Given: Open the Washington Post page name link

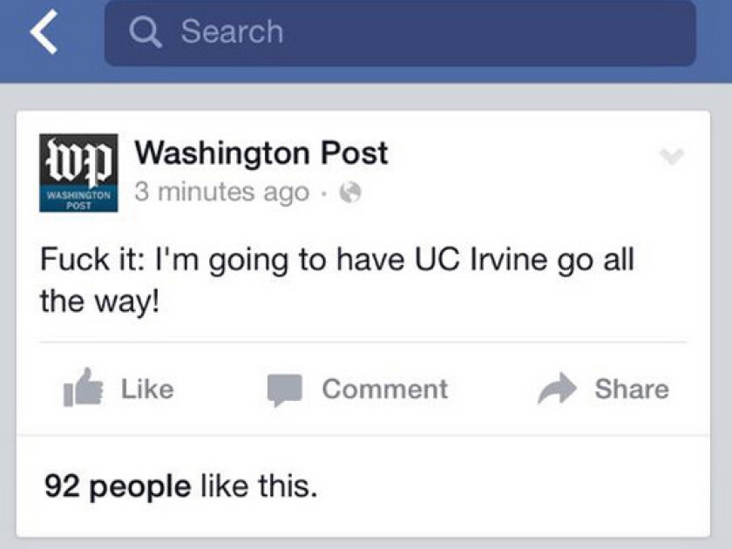Looking at the screenshot, I should [261, 153].
